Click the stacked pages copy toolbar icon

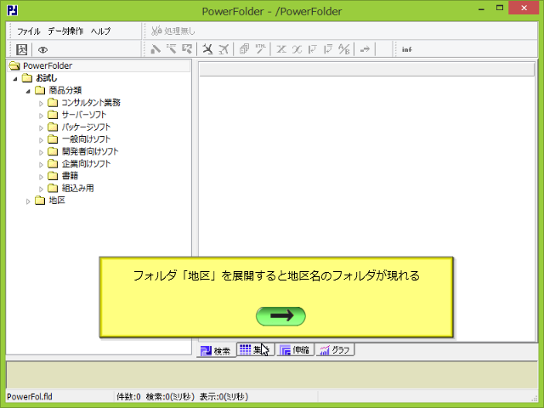point(244,49)
